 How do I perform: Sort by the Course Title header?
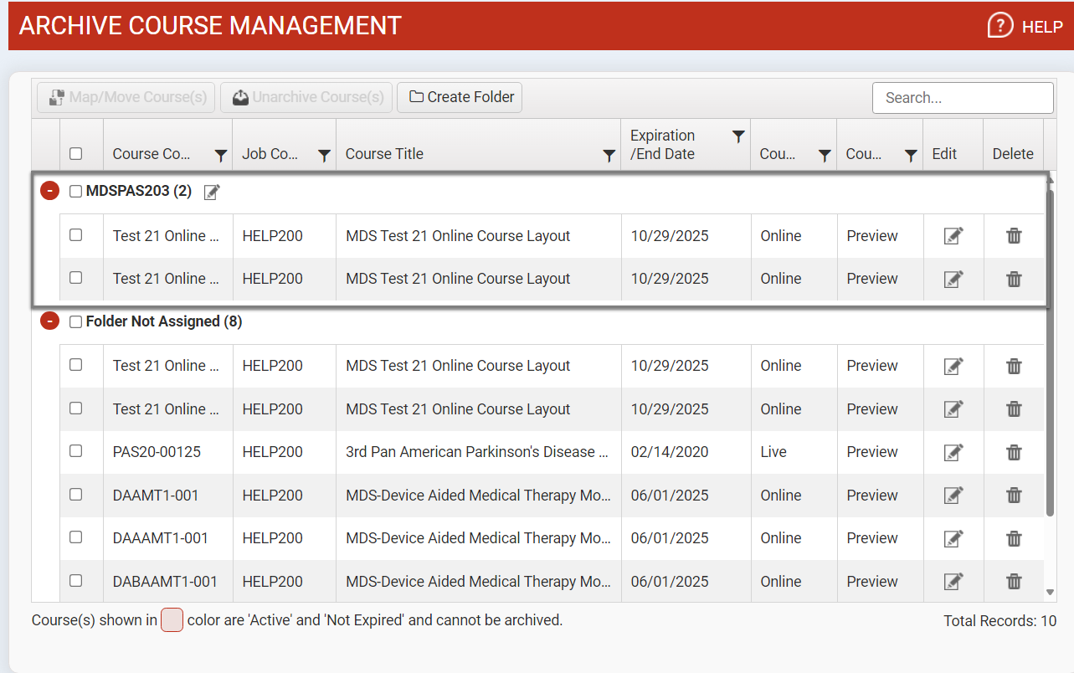click(384, 154)
